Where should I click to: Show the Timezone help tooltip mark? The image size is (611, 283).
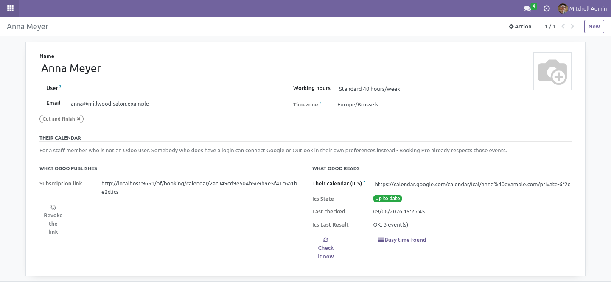tap(320, 103)
